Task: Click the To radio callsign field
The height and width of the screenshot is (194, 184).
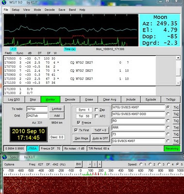Action: tap(37, 109)
